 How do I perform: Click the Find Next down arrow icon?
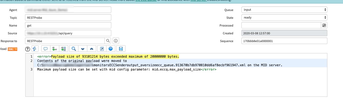tap(83, 49)
